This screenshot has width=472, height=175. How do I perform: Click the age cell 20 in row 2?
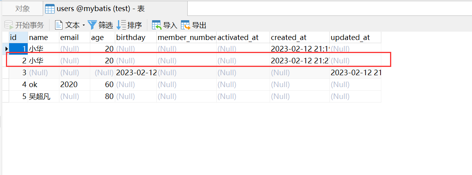click(x=102, y=61)
